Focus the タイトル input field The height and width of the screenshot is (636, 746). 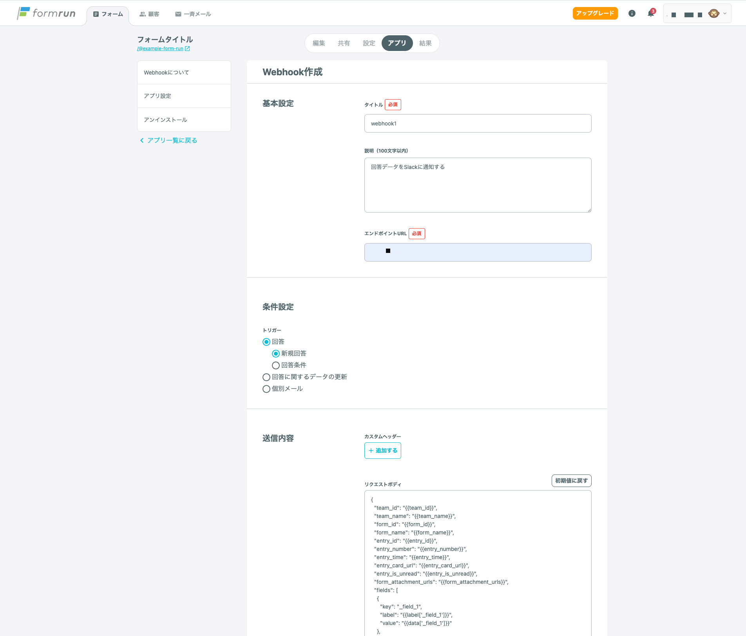click(x=478, y=124)
